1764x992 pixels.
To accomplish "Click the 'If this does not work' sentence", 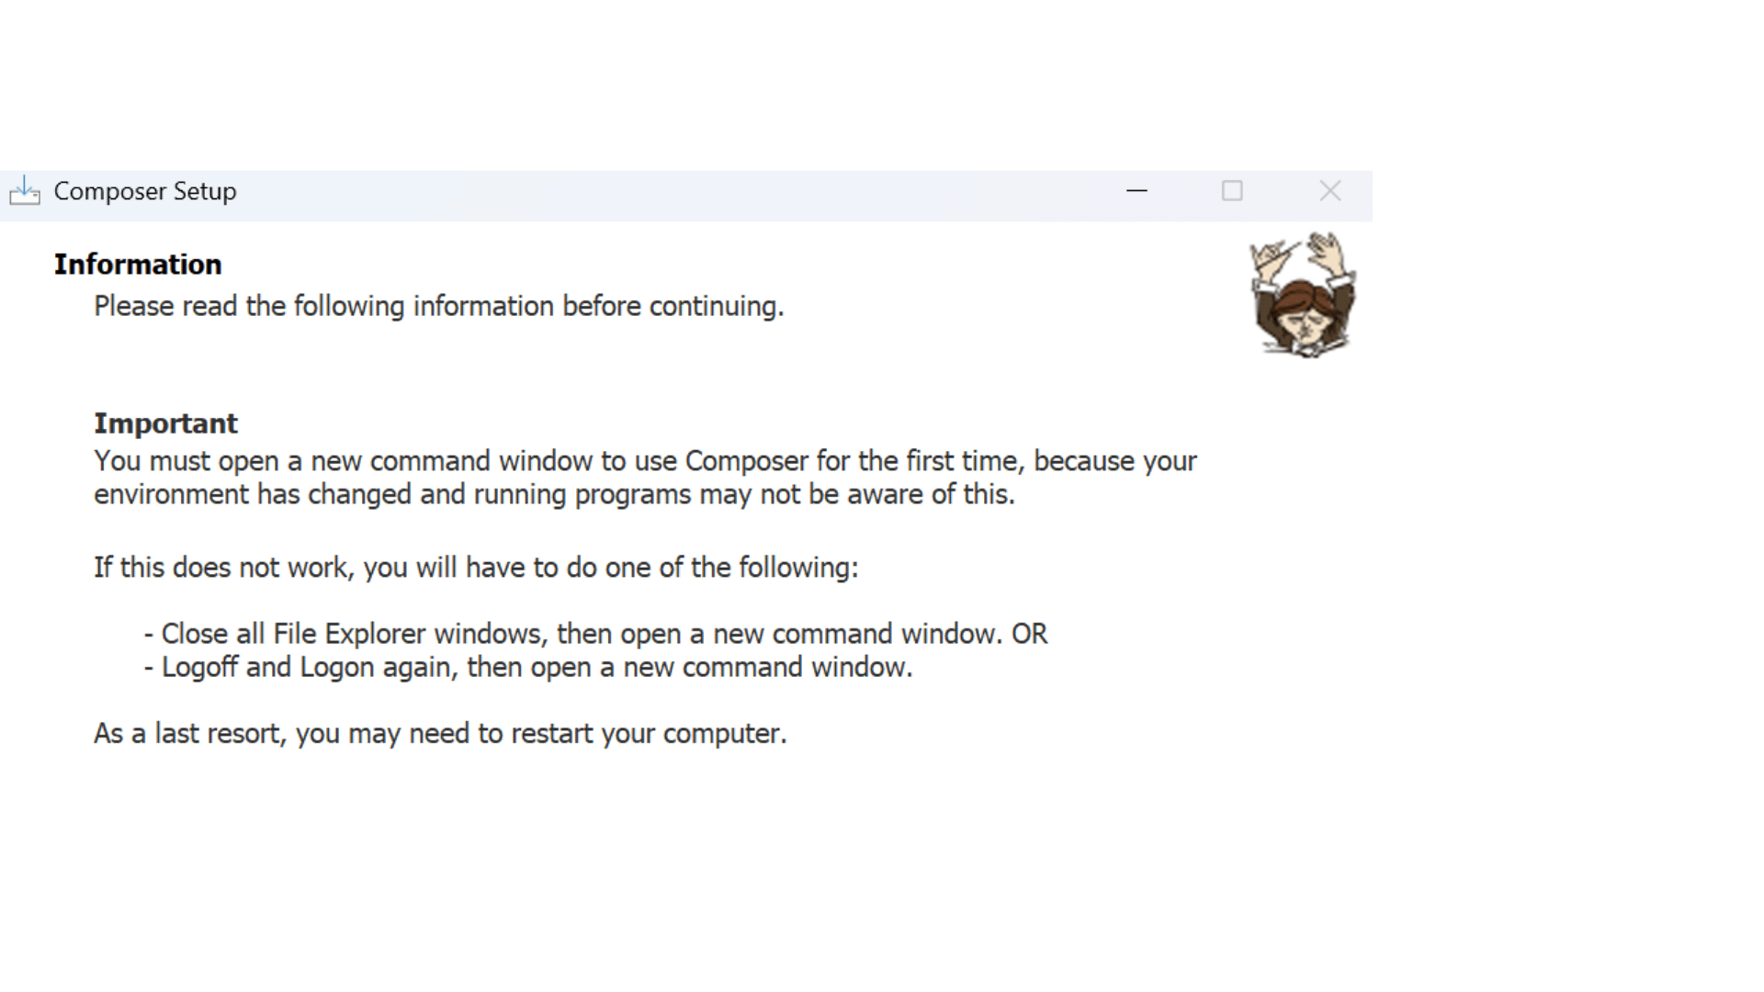I will click(476, 568).
